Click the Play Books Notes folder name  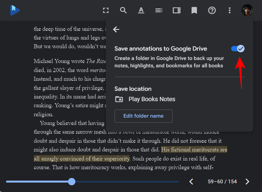[152, 99]
